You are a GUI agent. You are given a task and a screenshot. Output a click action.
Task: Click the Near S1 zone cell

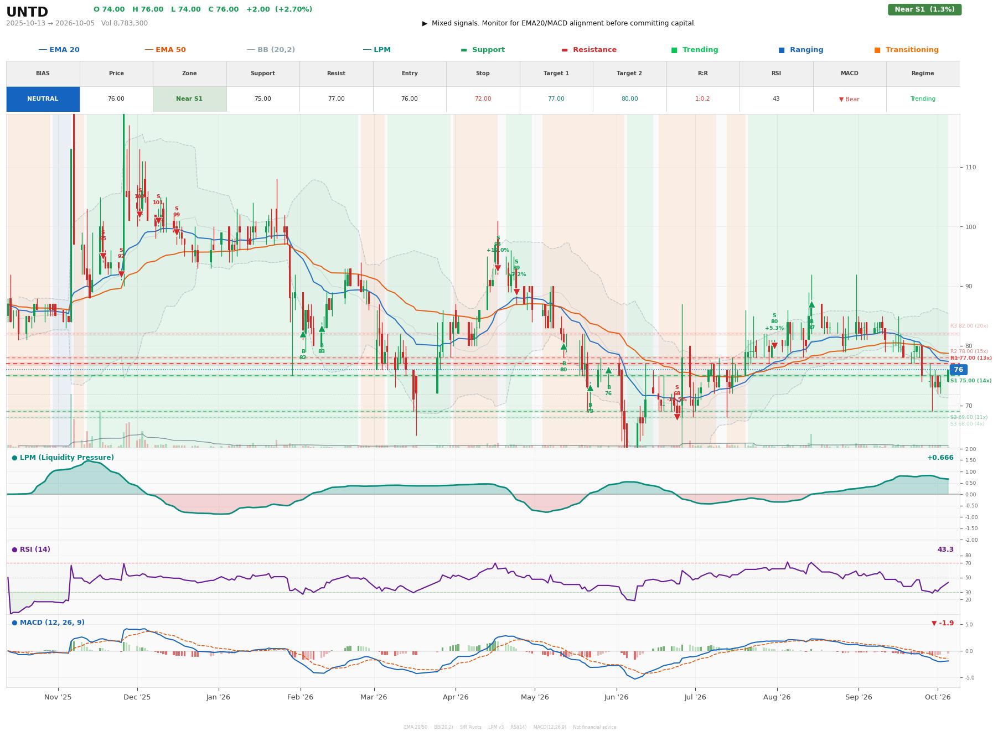point(189,99)
